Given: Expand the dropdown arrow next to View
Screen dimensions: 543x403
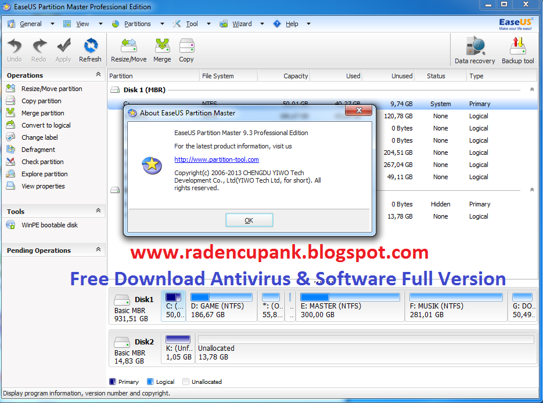Looking at the screenshot, I should click(101, 24).
